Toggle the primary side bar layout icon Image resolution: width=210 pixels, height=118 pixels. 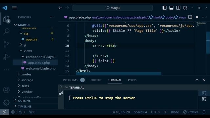[x=164, y=8]
